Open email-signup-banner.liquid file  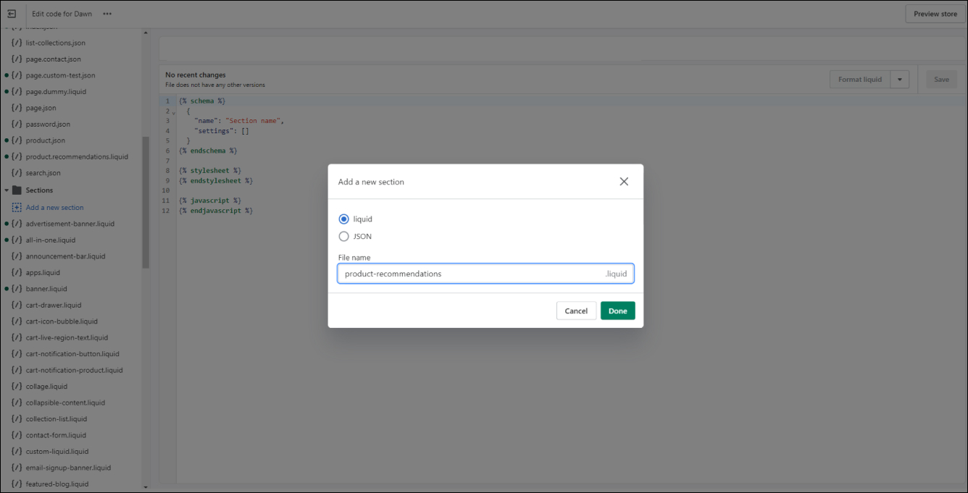coord(68,468)
